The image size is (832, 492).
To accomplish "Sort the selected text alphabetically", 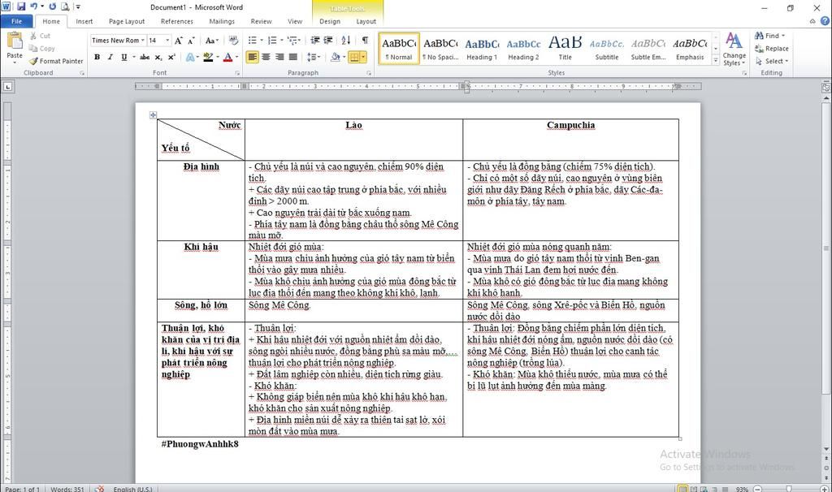I will 346,41.
